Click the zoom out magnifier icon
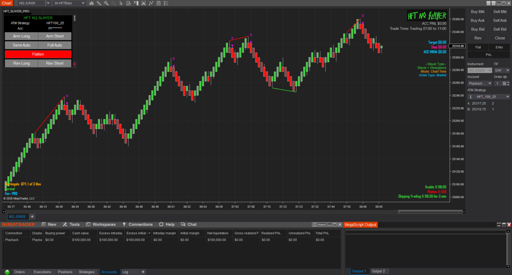512x275 pixels. (114, 3)
